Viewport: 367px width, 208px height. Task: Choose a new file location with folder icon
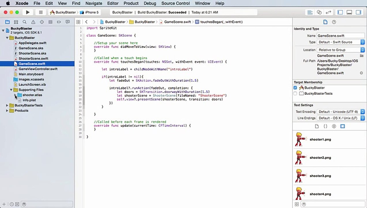361,55
